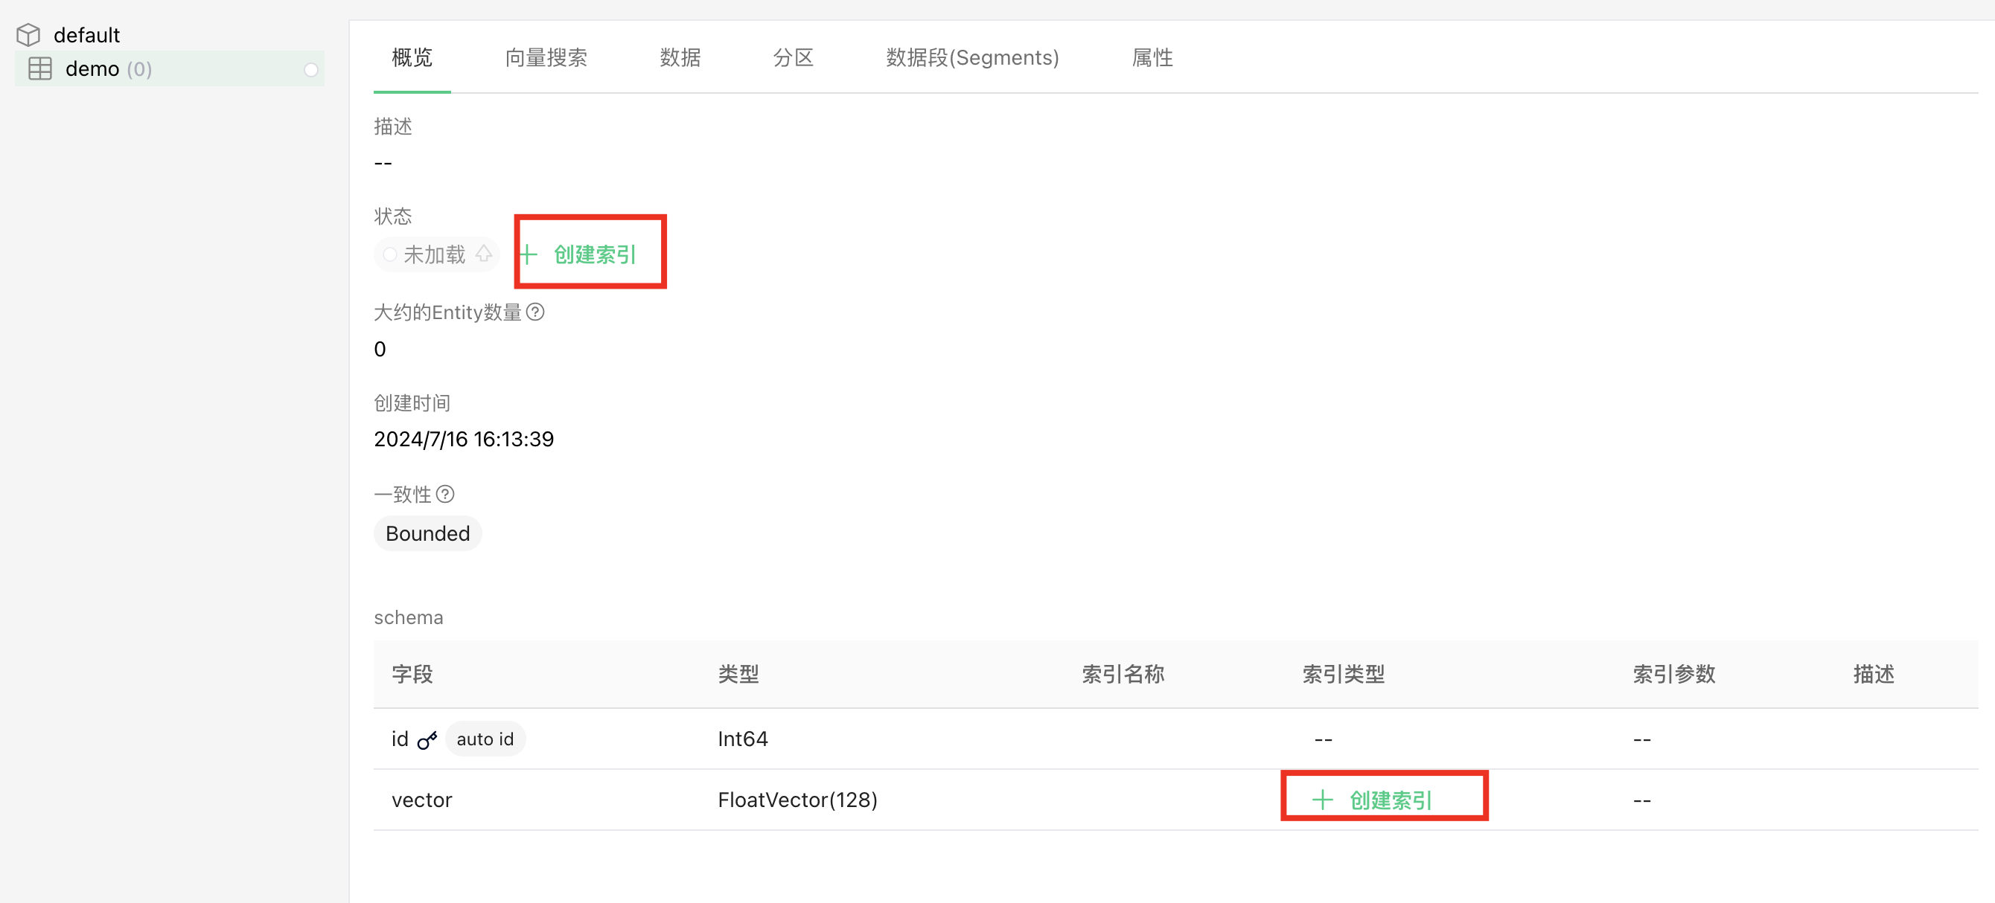Open the 数据段(Segments) tab
The image size is (1995, 903).
click(971, 57)
